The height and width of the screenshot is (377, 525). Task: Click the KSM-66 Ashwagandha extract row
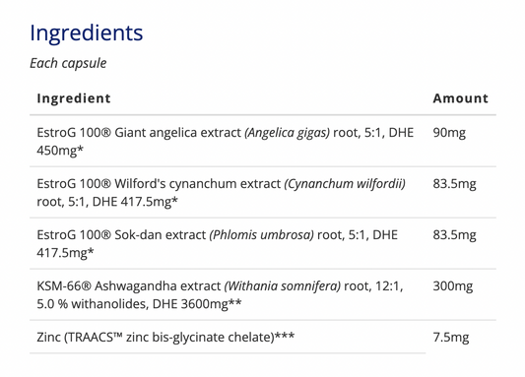[262, 294]
